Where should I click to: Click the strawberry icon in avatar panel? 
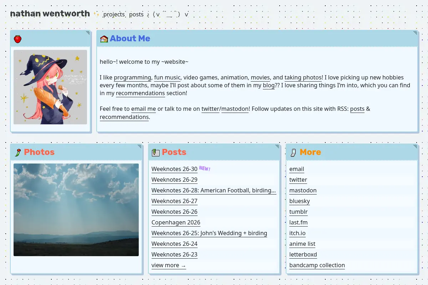pos(17,39)
